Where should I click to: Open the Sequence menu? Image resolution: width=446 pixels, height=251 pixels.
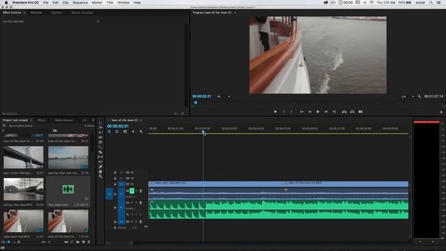[80, 3]
